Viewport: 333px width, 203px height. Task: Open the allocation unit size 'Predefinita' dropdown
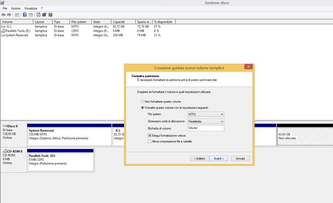[206, 121]
